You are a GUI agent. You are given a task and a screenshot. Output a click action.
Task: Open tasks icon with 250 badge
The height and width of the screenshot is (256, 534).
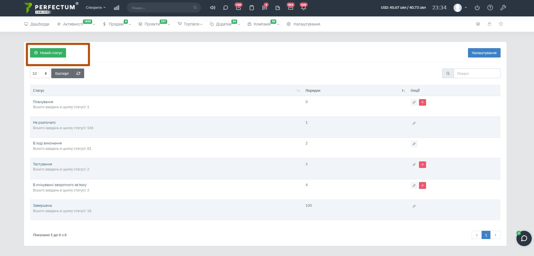pos(238,8)
